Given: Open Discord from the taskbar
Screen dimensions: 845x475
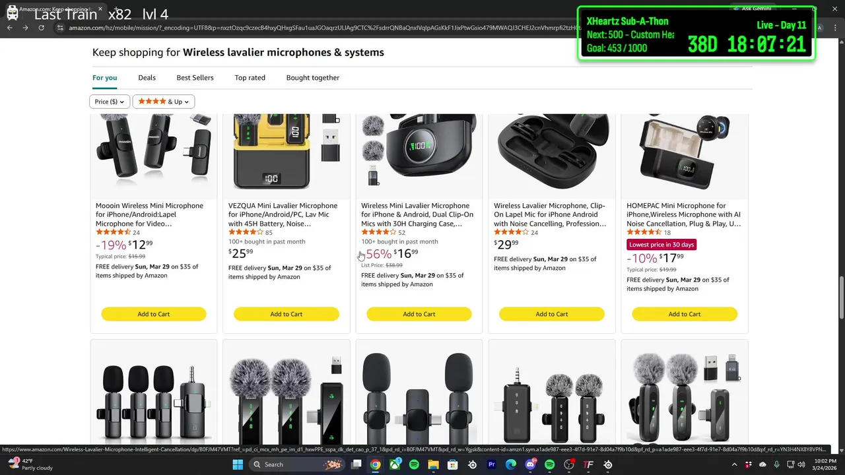Looking at the screenshot, I should pos(530,464).
